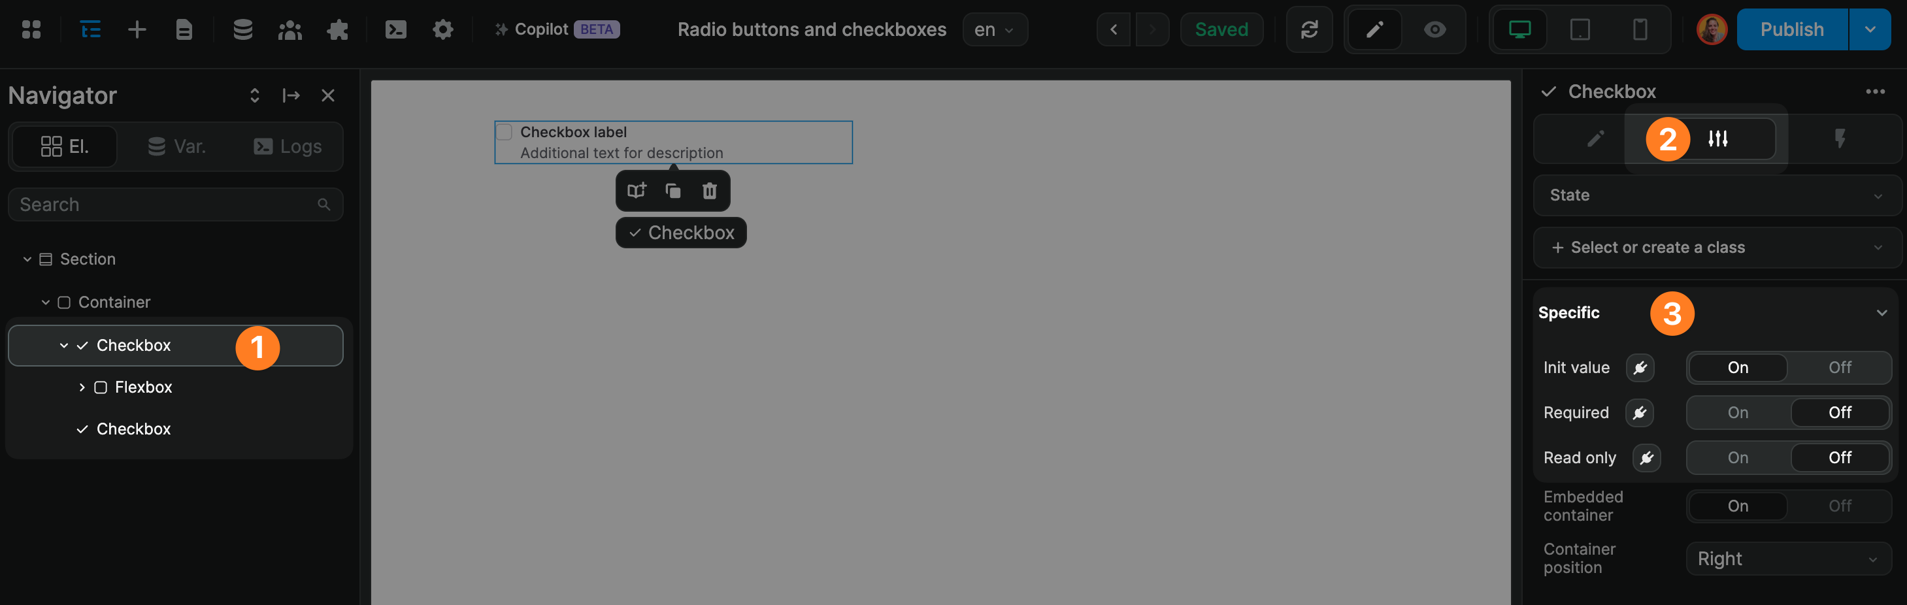Image resolution: width=1907 pixels, height=605 pixels.
Task: Open the CMS data panel (database icon)
Action: [x=242, y=29]
